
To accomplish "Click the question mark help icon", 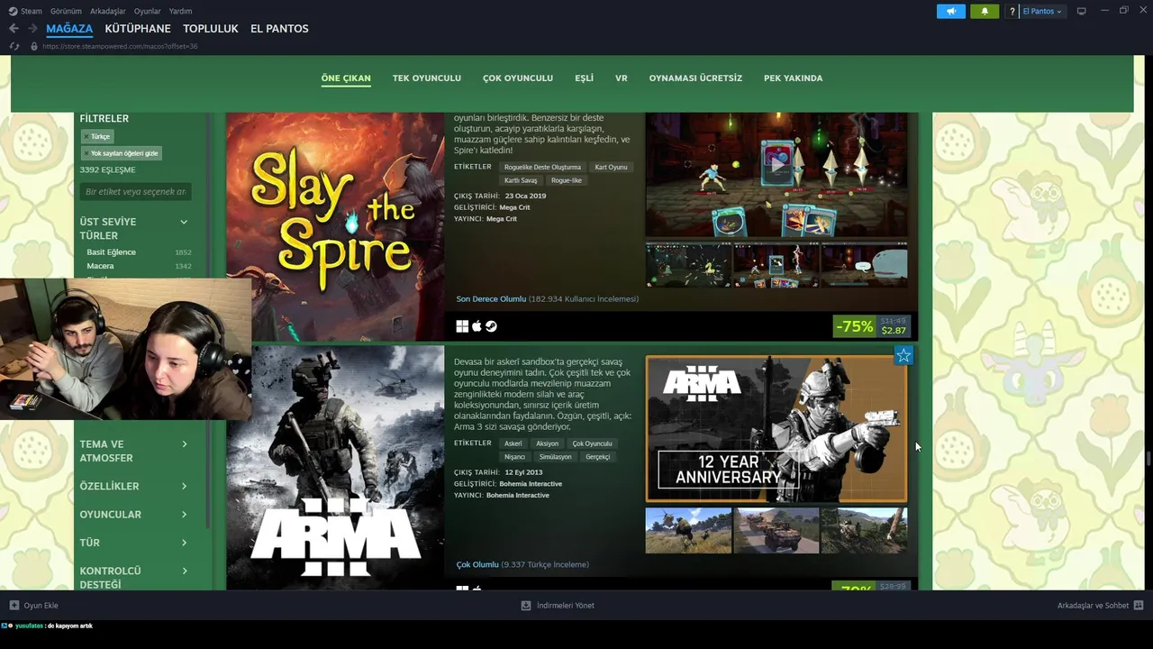I will click(x=1012, y=11).
